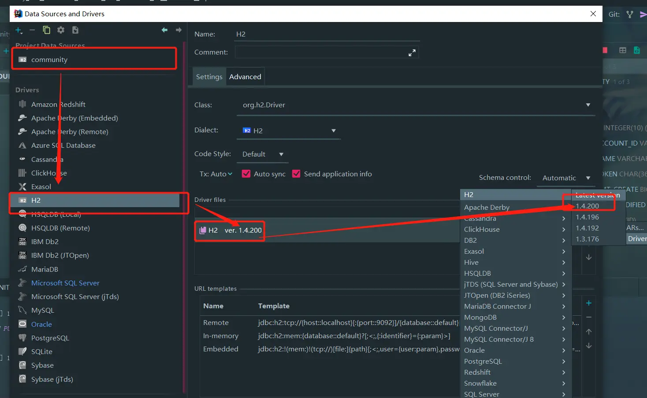Open the Git branch icon in toolbar
This screenshot has height=398, width=647.
[x=630, y=15]
